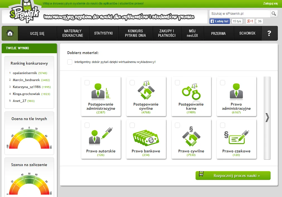Open MATERIAŁY EDUKACYJNE menu item
The height and width of the screenshot is (197, 282).
tap(73, 33)
